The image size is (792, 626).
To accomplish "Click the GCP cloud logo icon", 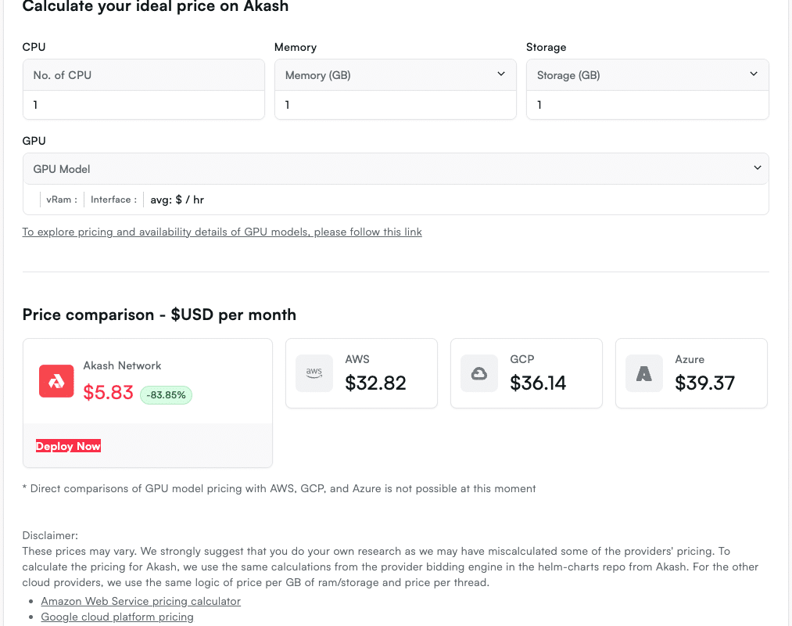I will pos(478,373).
